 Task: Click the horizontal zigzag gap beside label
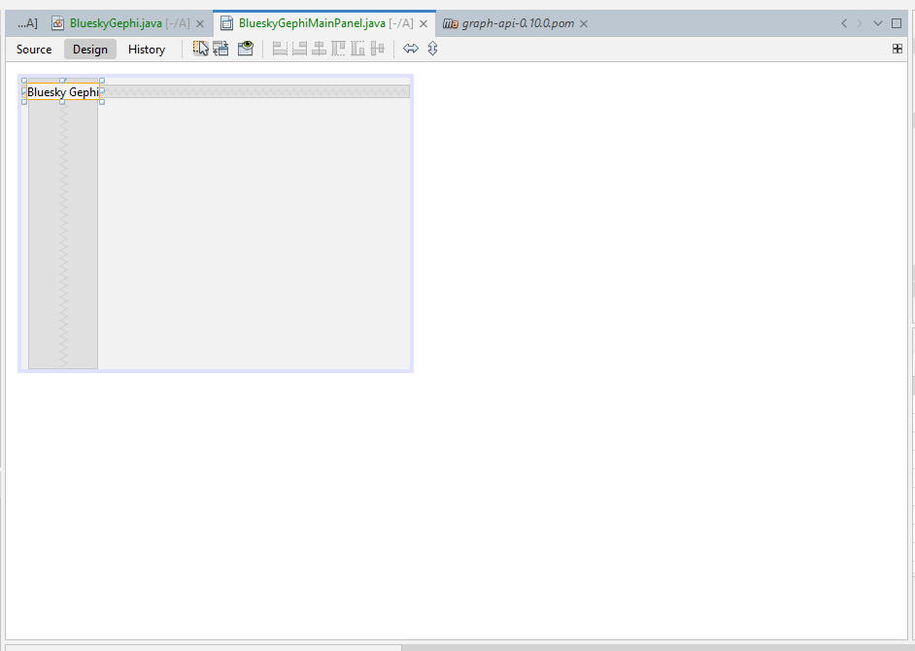pyautogui.click(x=254, y=91)
